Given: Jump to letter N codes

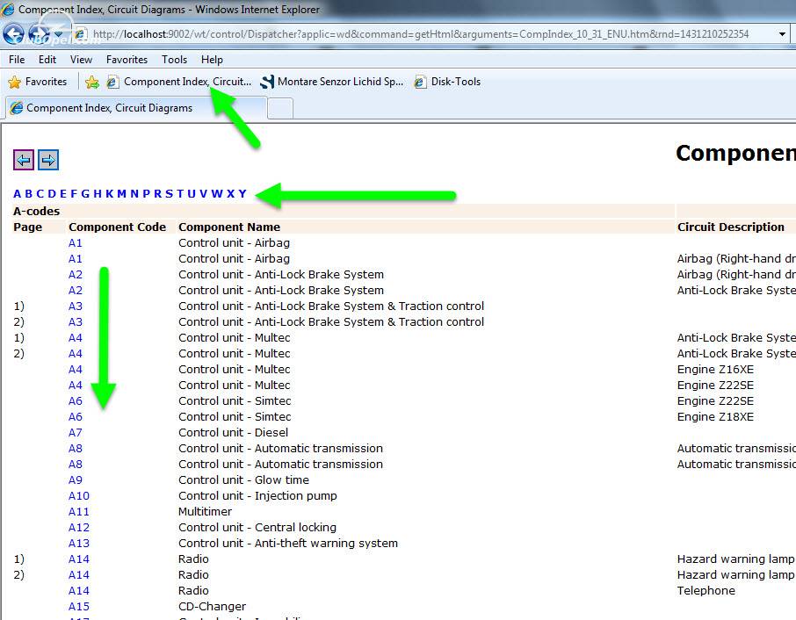Looking at the screenshot, I should point(134,194).
